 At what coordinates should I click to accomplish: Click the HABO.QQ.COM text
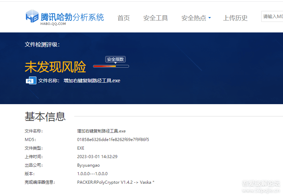click(53, 24)
